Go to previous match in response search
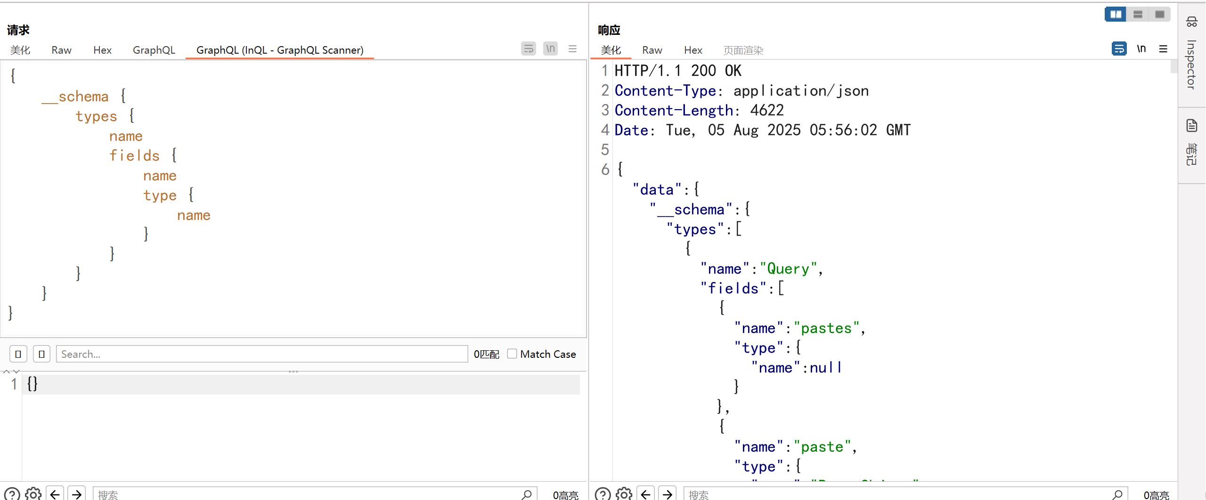The height and width of the screenshot is (500, 1206). coord(645,494)
